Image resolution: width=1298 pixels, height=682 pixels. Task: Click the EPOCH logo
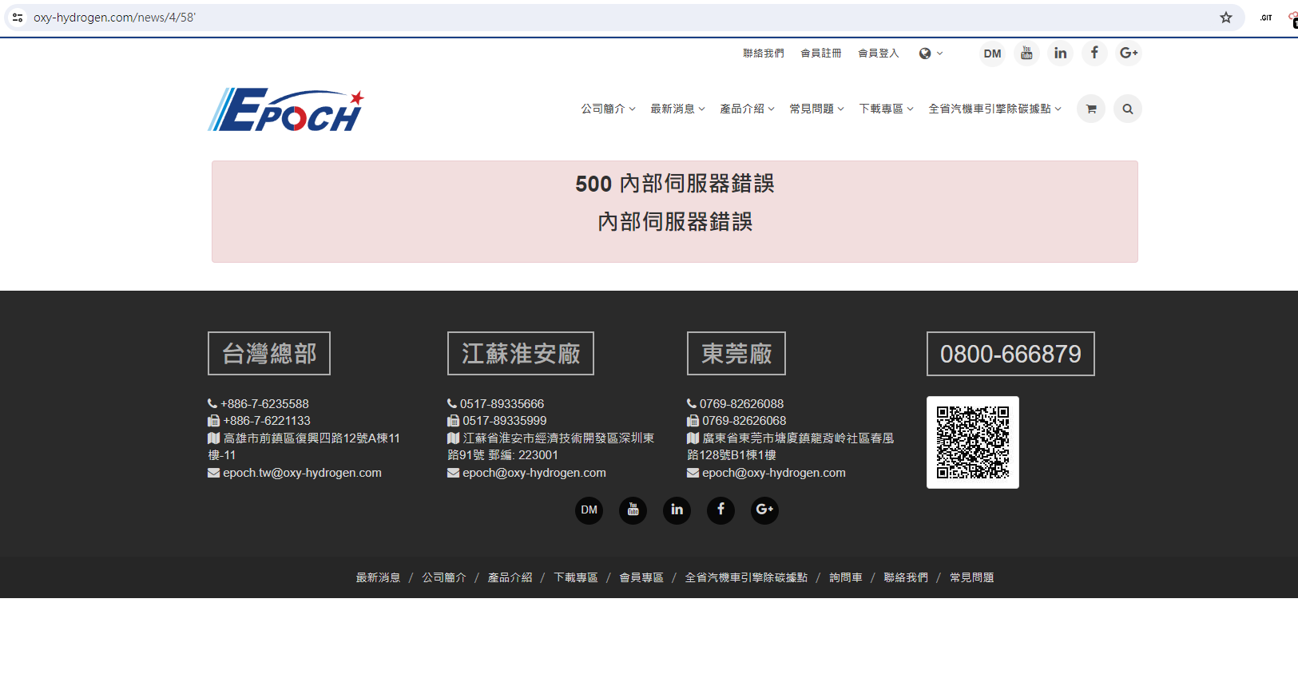pos(286,109)
